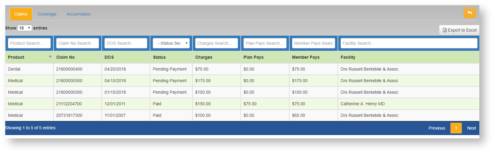Viewport: 494px width, 153px height.
Task: Sort by the Status column header
Action: tap(171, 57)
